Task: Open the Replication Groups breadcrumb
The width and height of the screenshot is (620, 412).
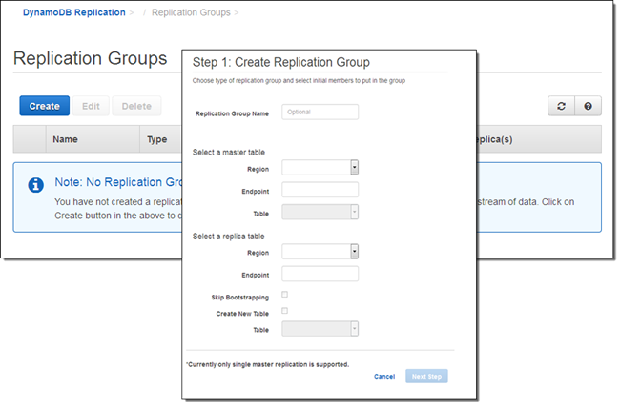Action: [x=190, y=12]
